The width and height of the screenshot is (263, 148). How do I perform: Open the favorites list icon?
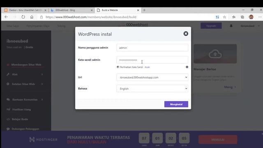[x=234, y=17]
